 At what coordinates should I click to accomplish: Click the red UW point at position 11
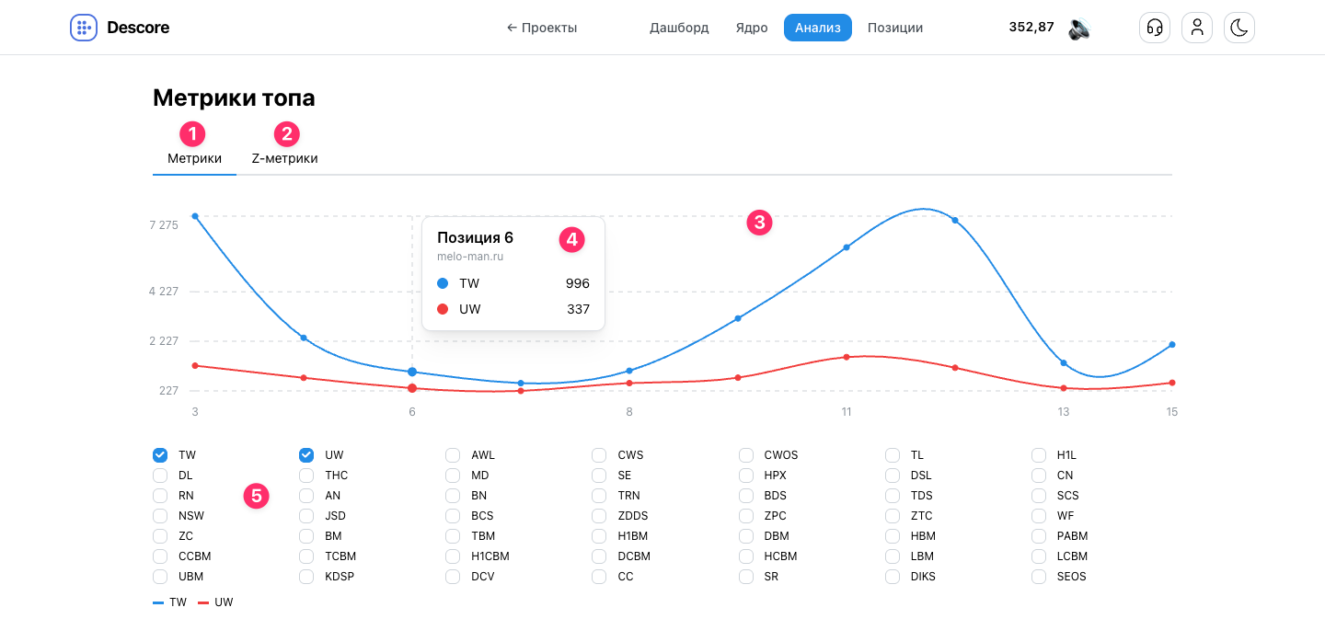[847, 357]
